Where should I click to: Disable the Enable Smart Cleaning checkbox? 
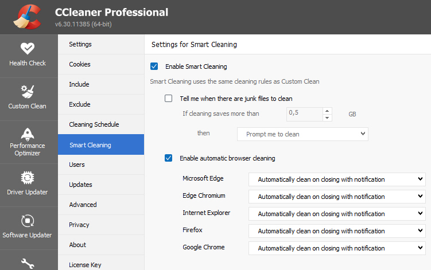[154, 66]
